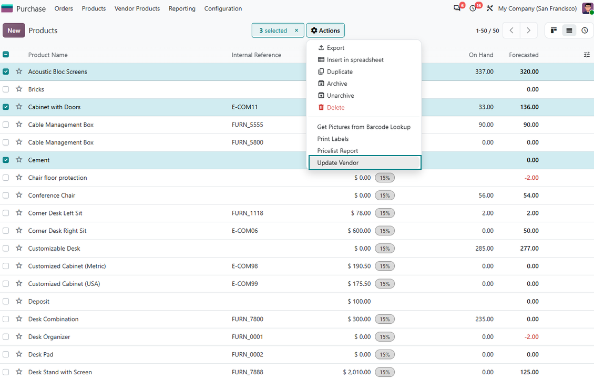Go to next page of products
The image size is (594, 380).
coord(528,30)
